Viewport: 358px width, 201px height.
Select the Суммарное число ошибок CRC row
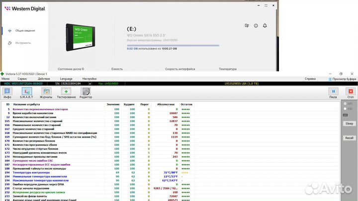(98, 161)
